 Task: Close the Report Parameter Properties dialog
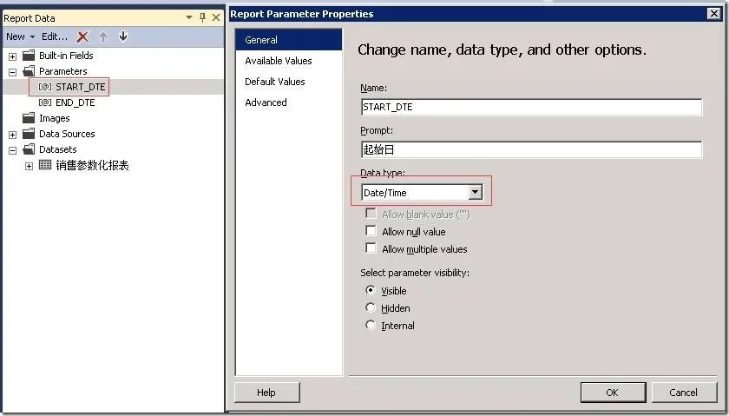click(x=713, y=14)
